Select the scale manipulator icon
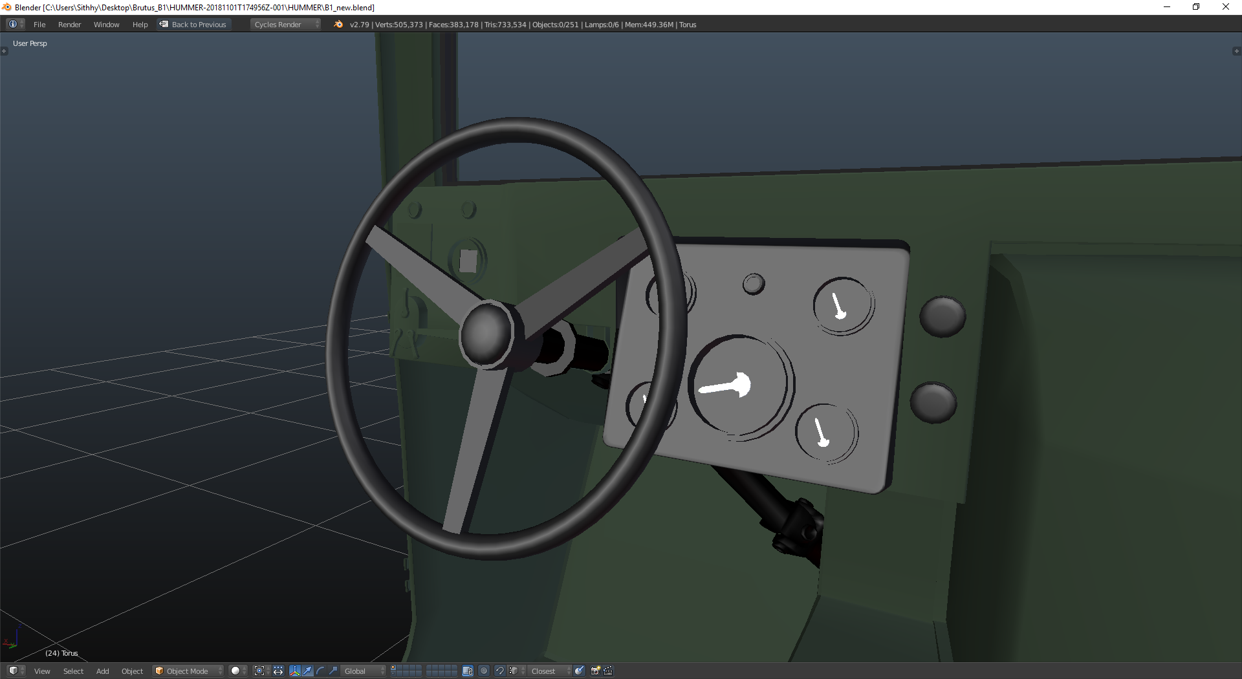The height and width of the screenshot is (679, 1242). (333, 671)
